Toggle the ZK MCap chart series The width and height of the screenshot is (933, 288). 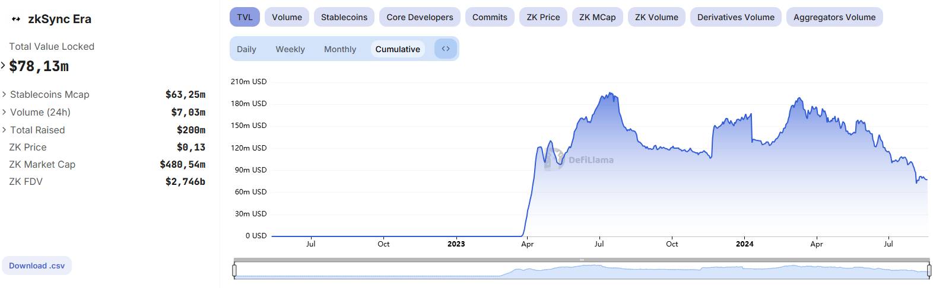tap(598, 17)
